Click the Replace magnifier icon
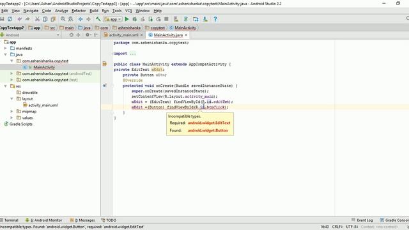The image size is (409, 230). click(x=71, y=19)
